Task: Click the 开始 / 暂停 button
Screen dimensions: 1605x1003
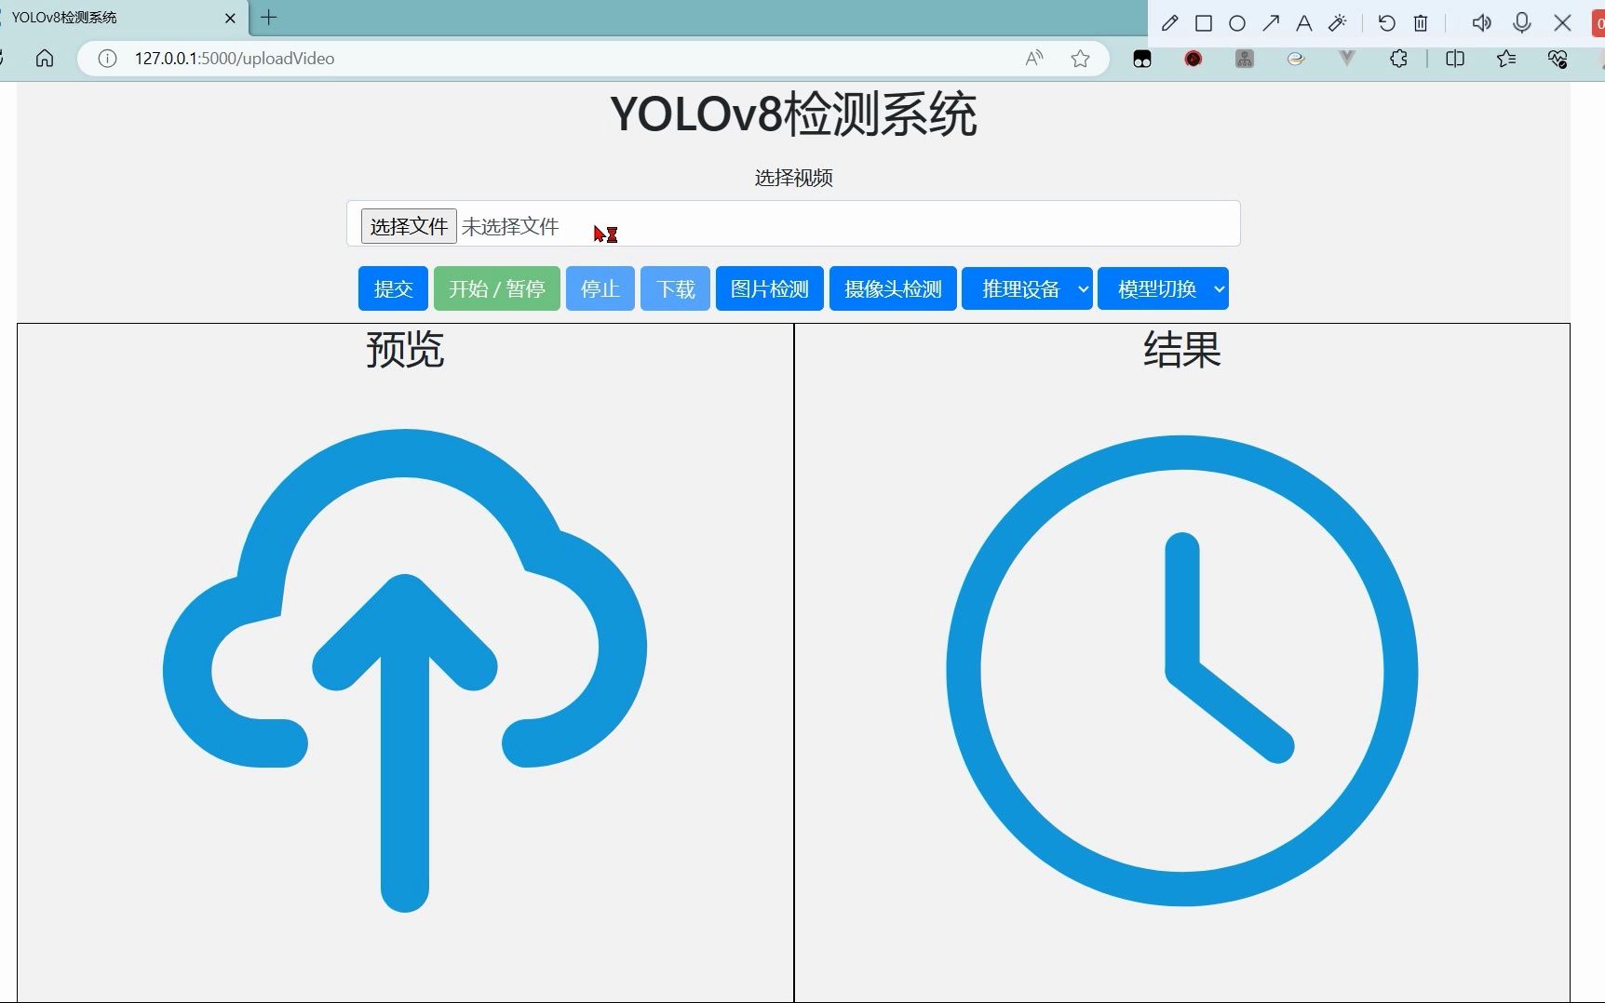Action: (497, 288)
